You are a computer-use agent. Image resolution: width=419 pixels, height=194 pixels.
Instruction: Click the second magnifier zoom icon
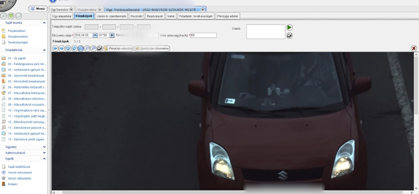[x=87, y=48]
